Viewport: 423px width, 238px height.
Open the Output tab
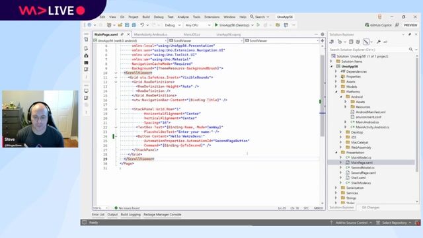pyautogui.click(x=112, y=214)
